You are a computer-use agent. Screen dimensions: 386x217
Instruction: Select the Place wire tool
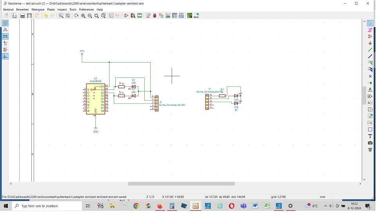(x=370, y=50)
